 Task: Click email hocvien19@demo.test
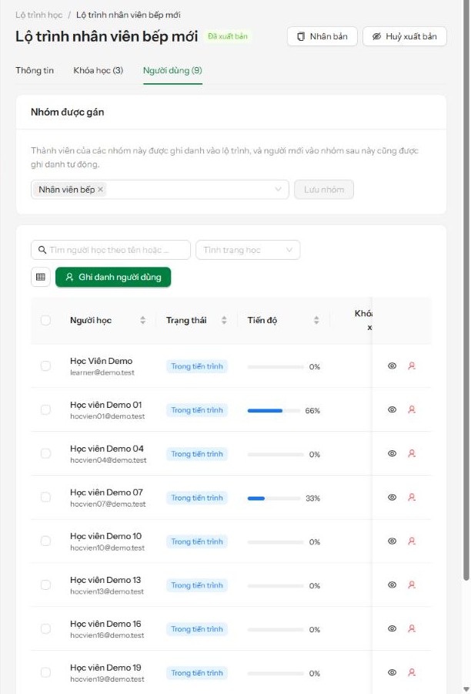[x=107, y=679]
